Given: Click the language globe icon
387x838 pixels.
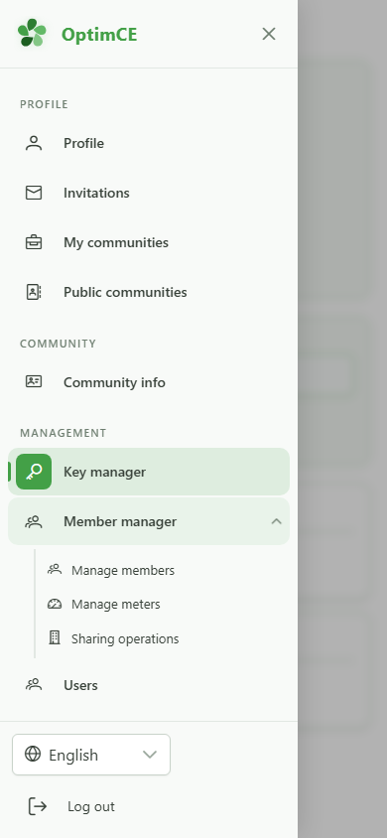Looking at the screenshot, I should pos(33,754).
